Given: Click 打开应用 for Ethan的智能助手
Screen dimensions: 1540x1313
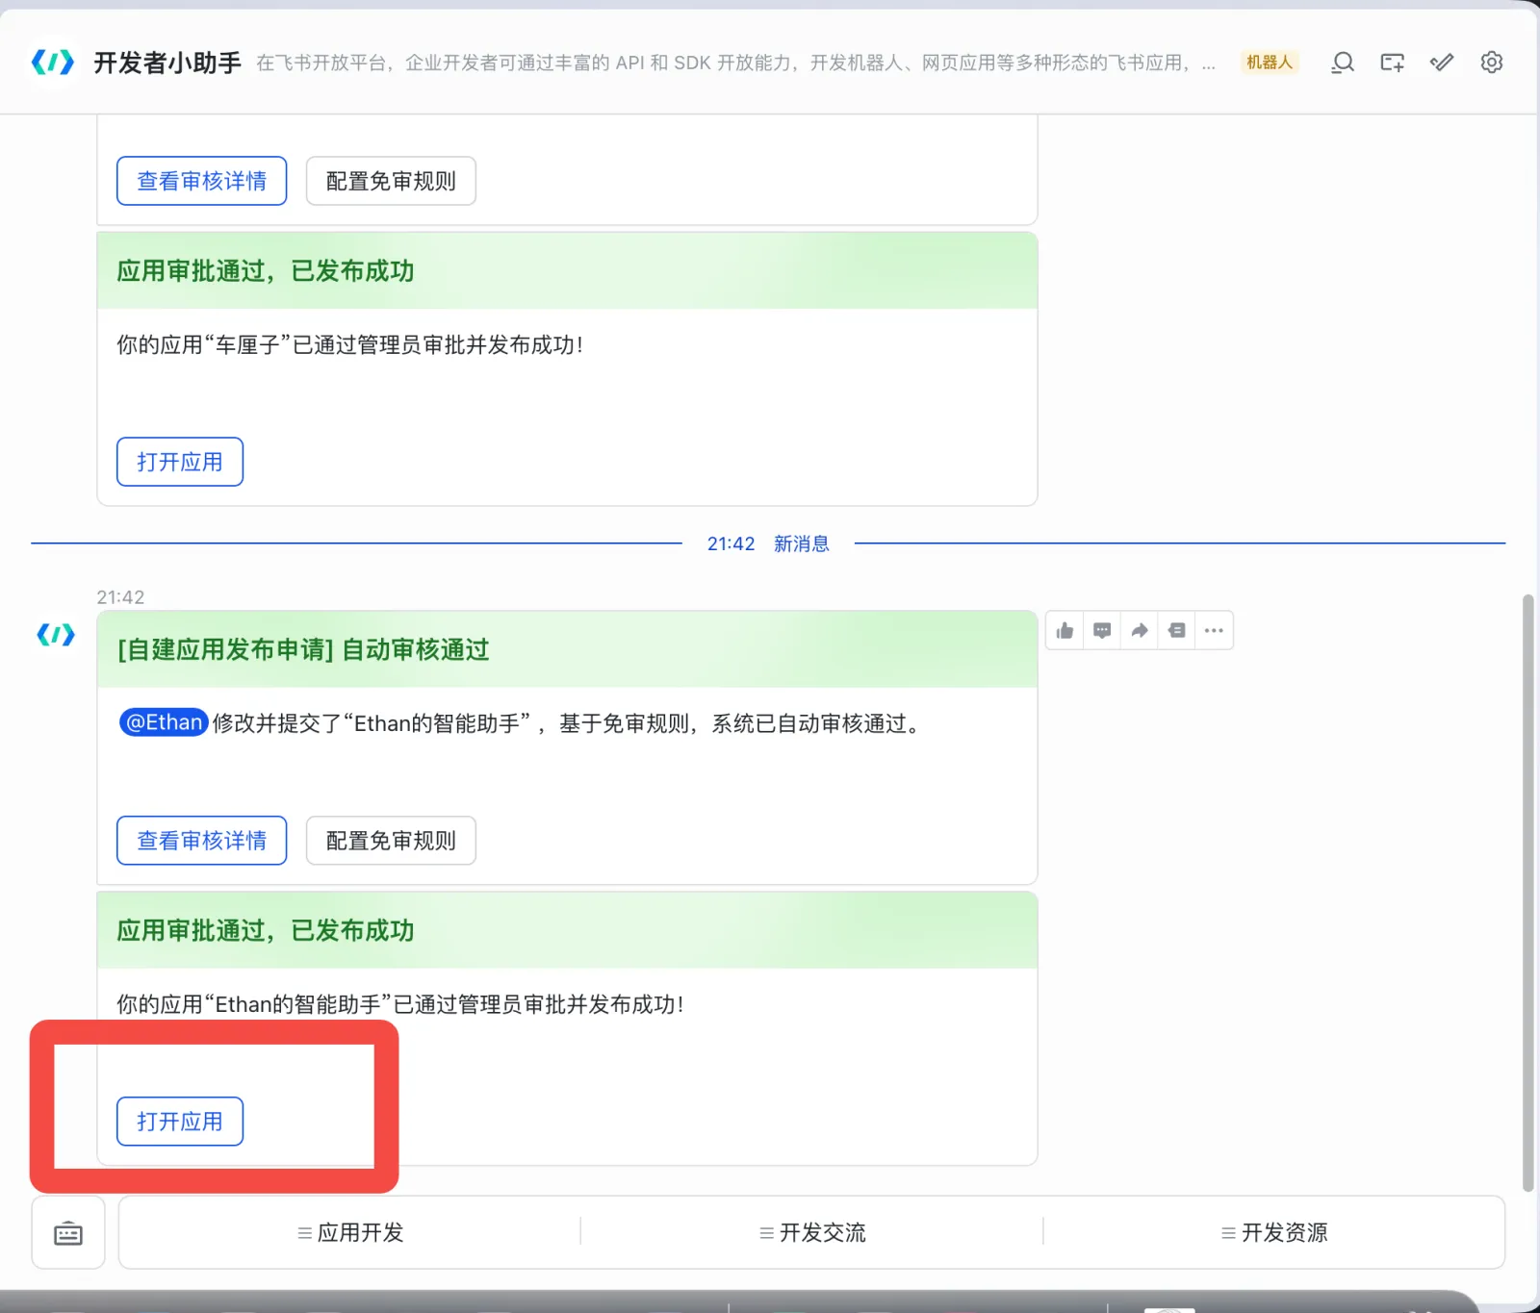Looking at the screenshot, I should (x=180, y=1122).
